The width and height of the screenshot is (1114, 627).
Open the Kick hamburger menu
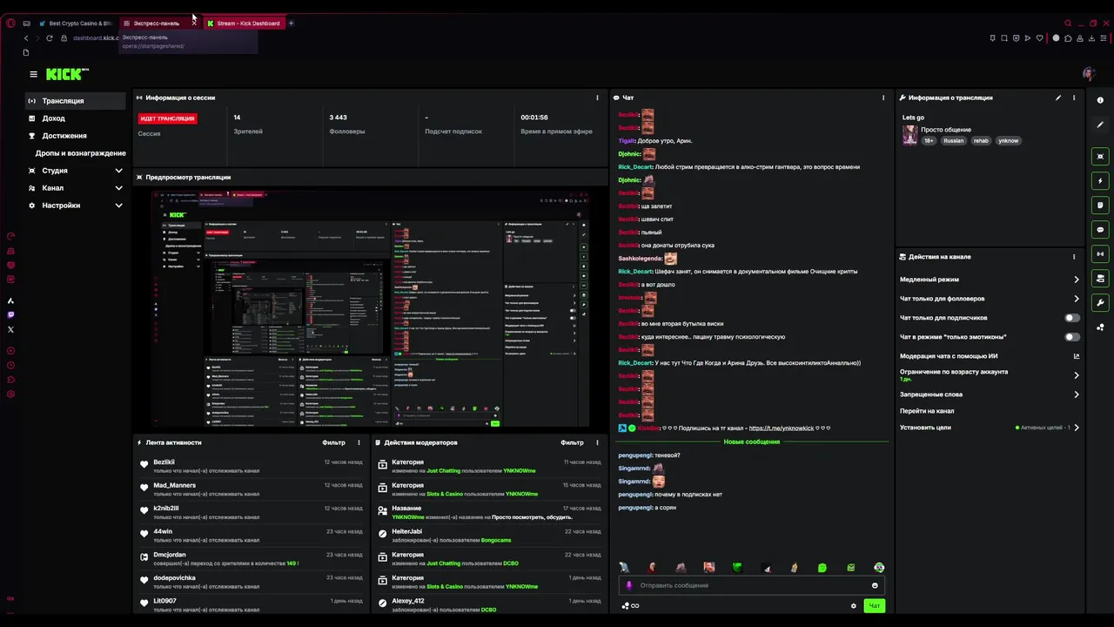click(x=33, y=75)
